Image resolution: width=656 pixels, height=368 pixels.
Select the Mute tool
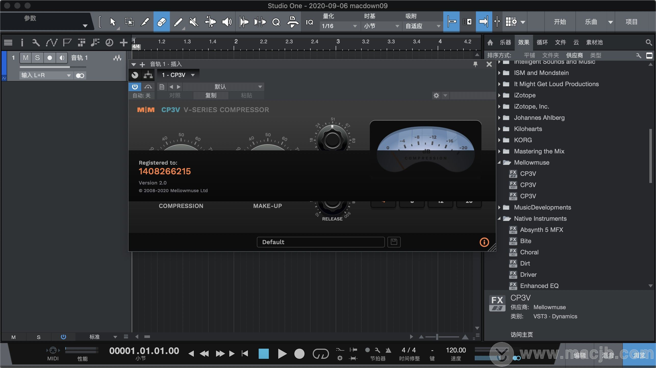point(194,22)
